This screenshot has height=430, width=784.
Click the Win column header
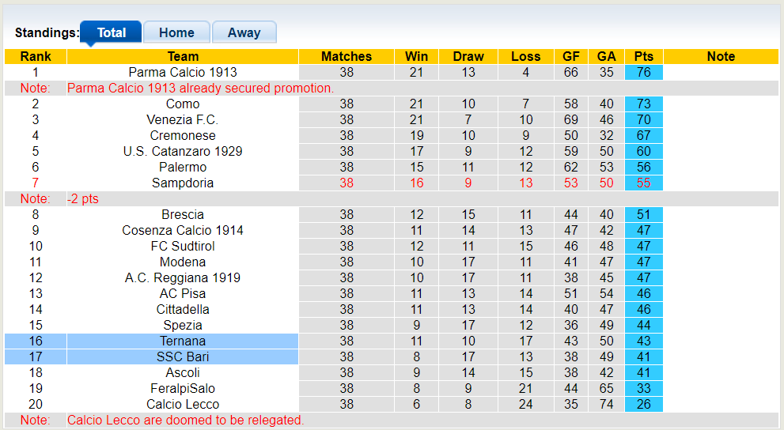416,56
